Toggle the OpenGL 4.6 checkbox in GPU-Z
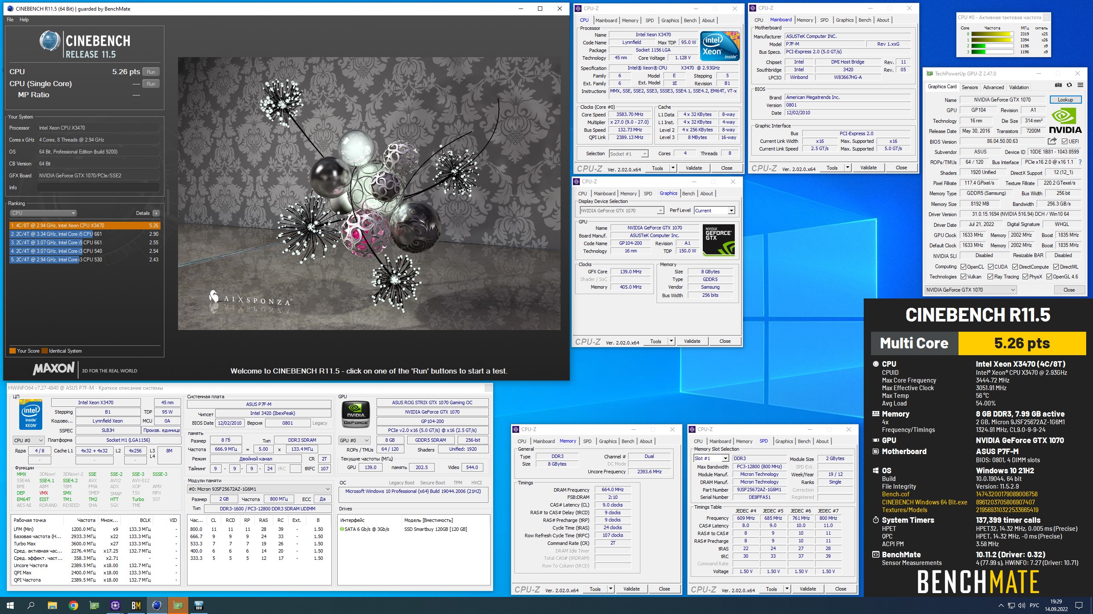The height and width of the screenshot is (614, 1093). click(1049, 277)
